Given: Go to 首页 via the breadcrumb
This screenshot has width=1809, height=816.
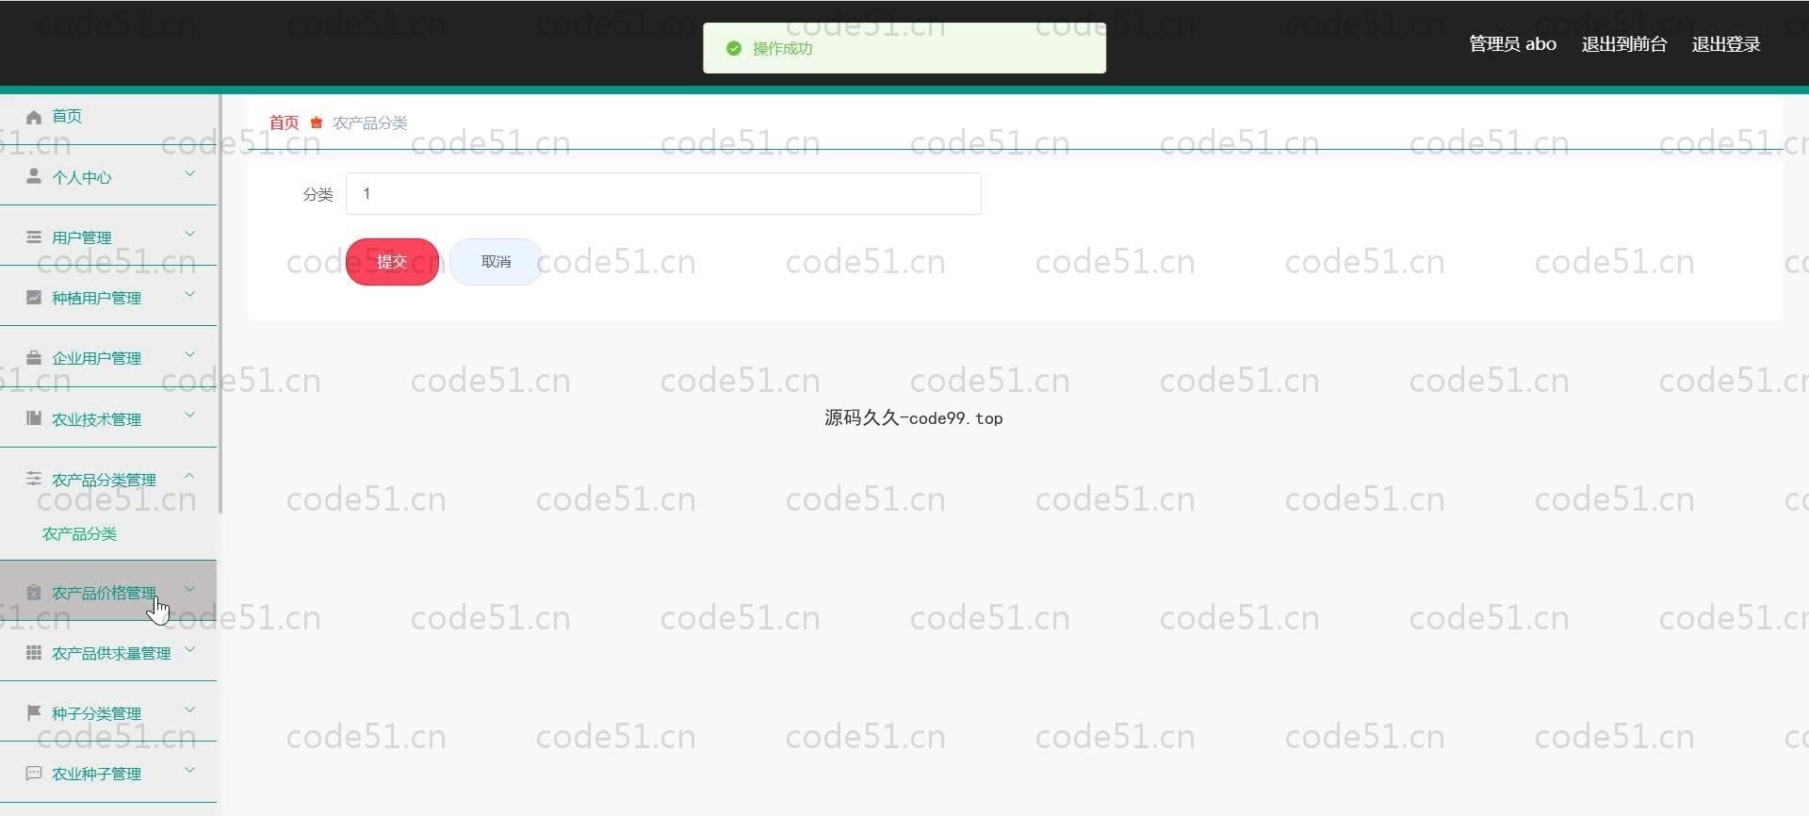Looking at the screenshot, I should pyautogui.click(x=284, y=122).
